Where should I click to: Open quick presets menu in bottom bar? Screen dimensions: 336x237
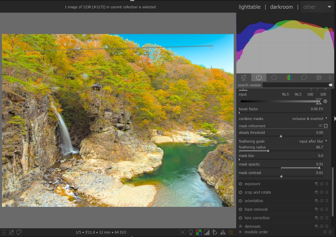(x=4, y=232)
